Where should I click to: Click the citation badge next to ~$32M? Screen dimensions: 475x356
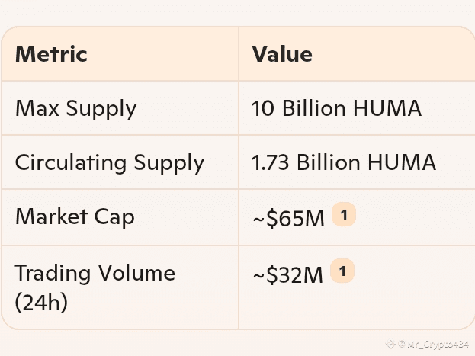coord(342,271)
